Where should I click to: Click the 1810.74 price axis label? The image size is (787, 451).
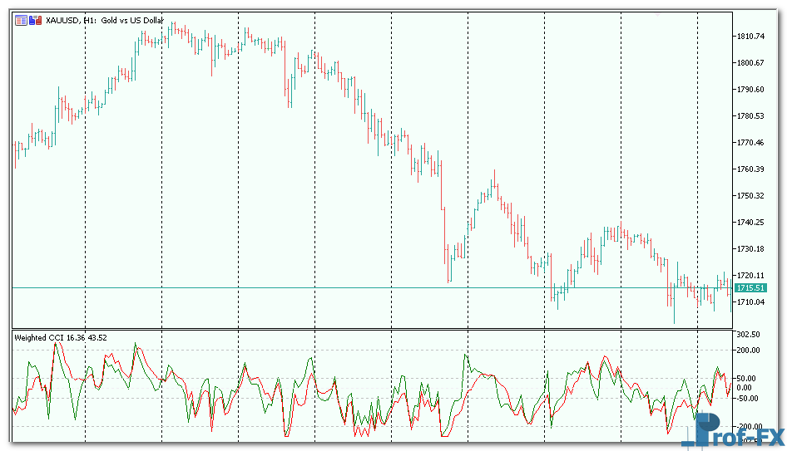coord(750,37)
